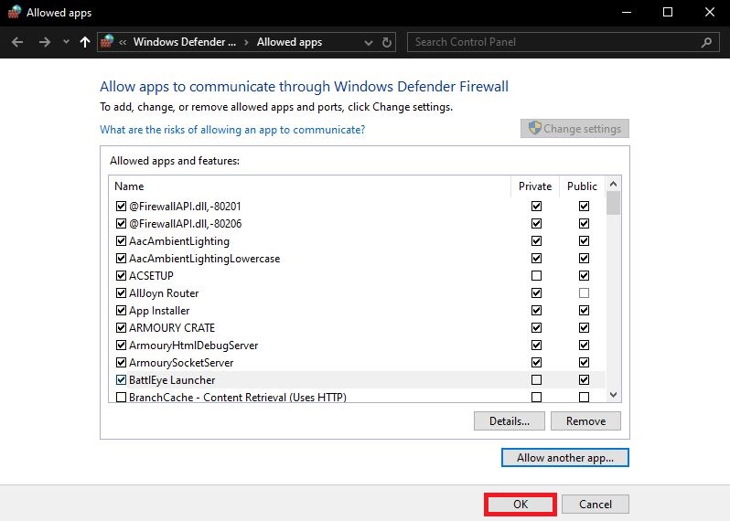
Task: Enable the BranchCache Content Retrieval app checkbox
Action: [x=121, y=398]
